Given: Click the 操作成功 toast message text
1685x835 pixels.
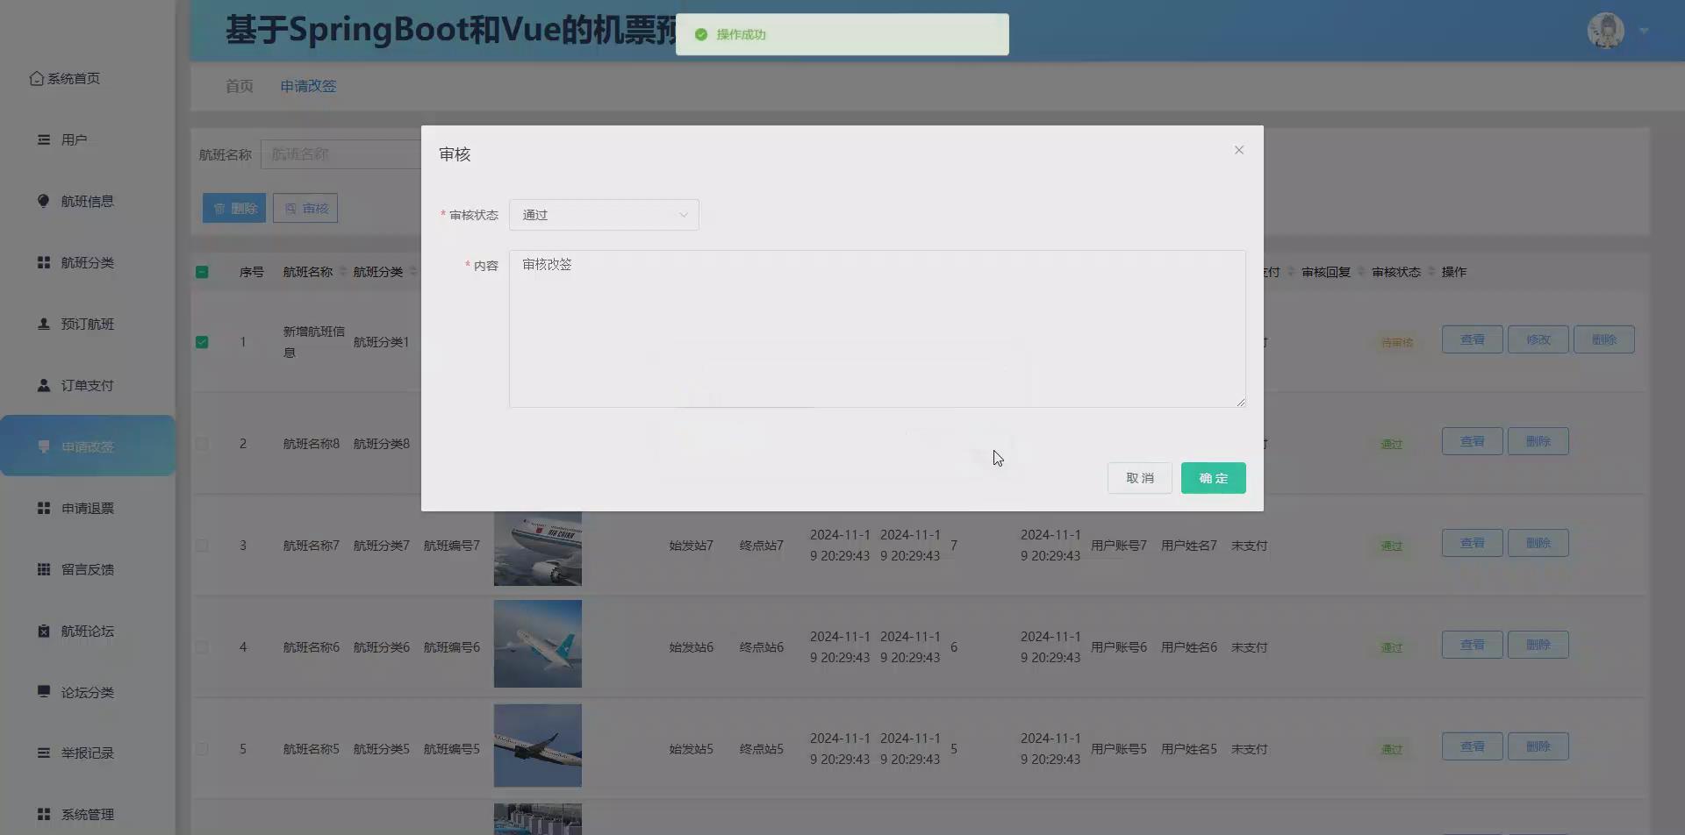Looking at the screenshot, I should pyautogui.click(x=742, y=34).
